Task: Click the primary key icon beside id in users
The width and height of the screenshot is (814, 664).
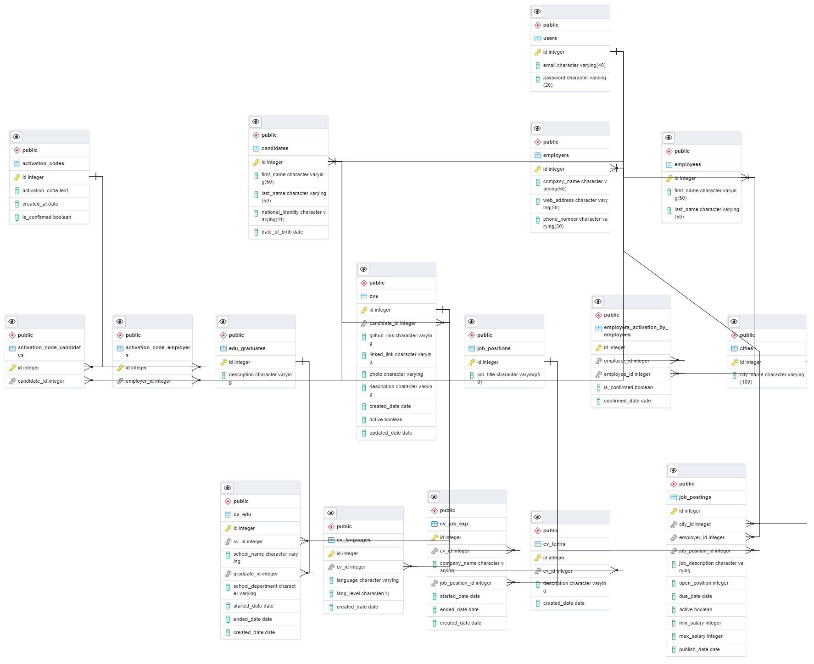Action: point(537,52)
